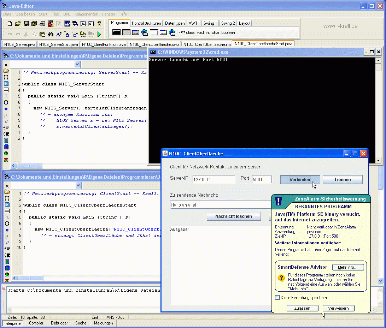Toggle the // comment icon in upper editor sidebar
This screenshot has height=328, width=386.
[x=6, y=121]
